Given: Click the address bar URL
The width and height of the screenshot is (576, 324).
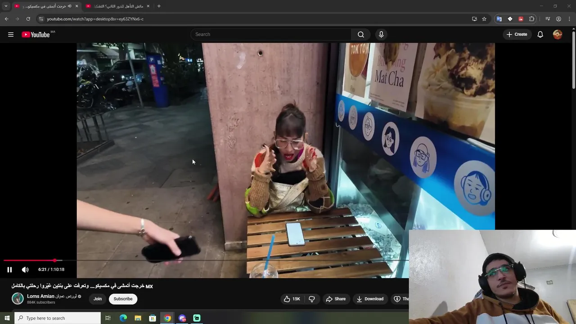Looking at the screenshot, I should point(95,19).
